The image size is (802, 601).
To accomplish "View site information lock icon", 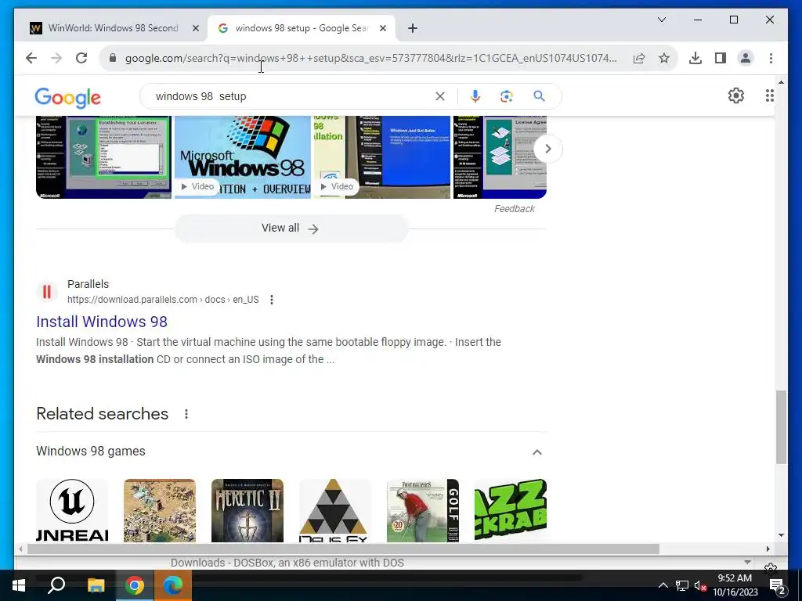I will pos(113,58).
